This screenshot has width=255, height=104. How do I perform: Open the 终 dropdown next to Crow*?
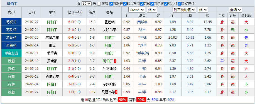point(152,10)
